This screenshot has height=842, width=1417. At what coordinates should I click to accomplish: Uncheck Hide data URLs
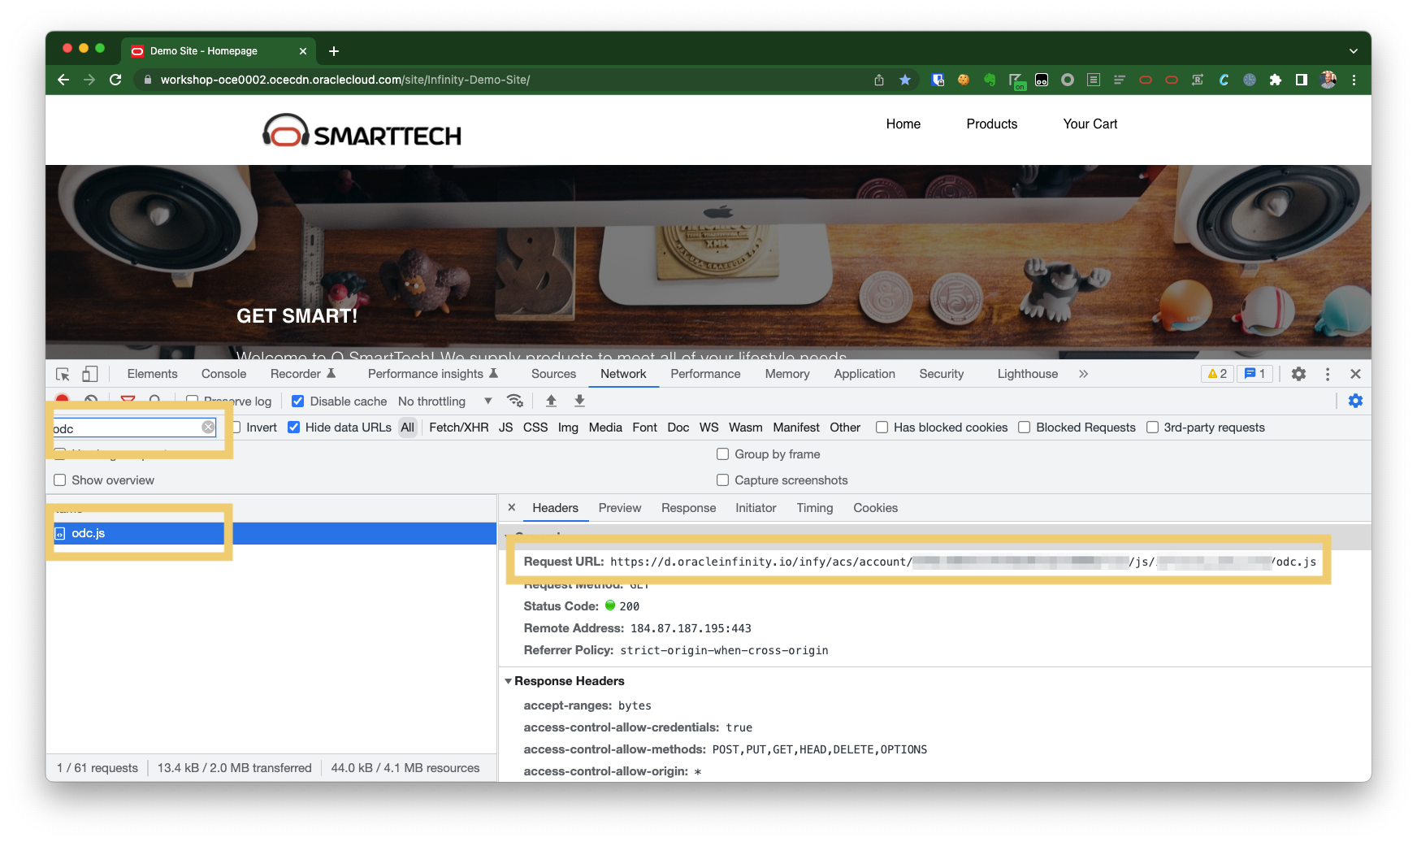pyautogui.click(x=294, y=428)
